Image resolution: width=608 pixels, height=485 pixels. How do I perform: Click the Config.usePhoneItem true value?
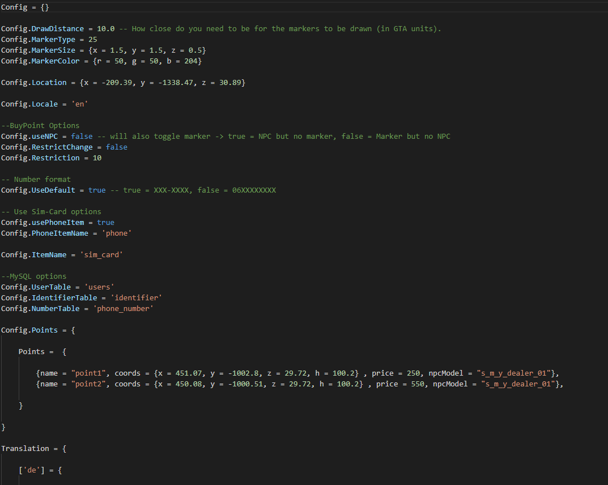point(105,223)
